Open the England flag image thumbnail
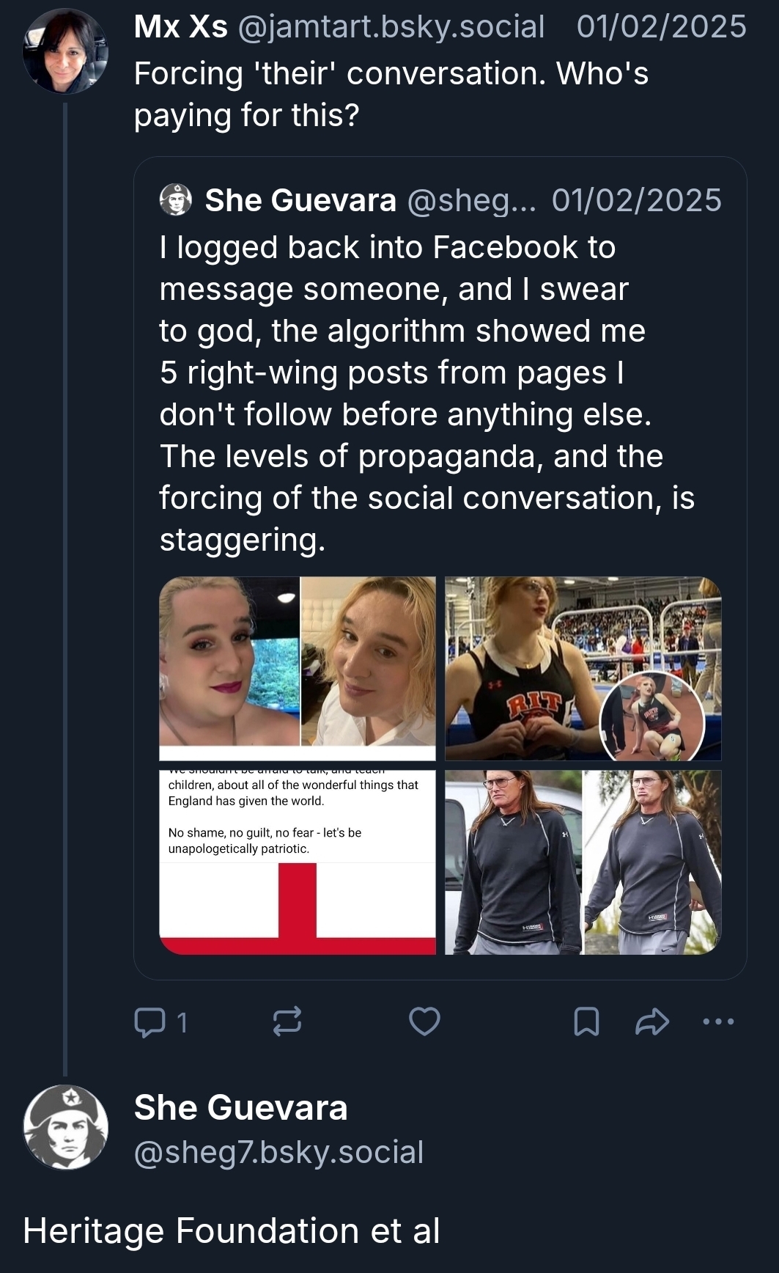The width and height of the screenshot is (779, 1273). point(298,862)
